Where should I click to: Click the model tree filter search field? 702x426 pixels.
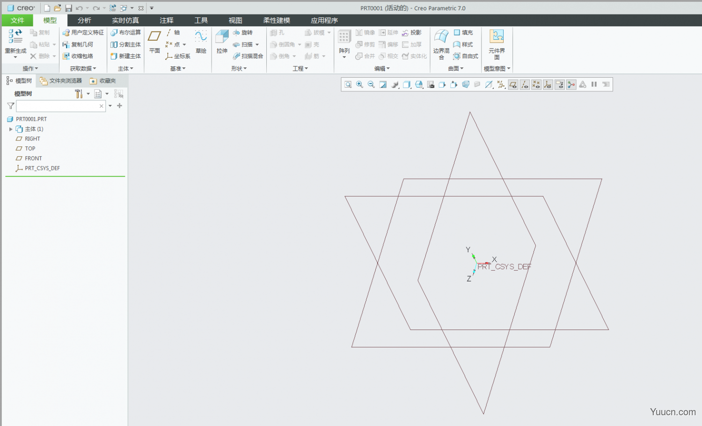coord(61,106)
